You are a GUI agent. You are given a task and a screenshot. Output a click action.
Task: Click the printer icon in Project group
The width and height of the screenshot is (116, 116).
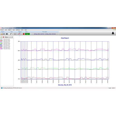tap(4, 34)
